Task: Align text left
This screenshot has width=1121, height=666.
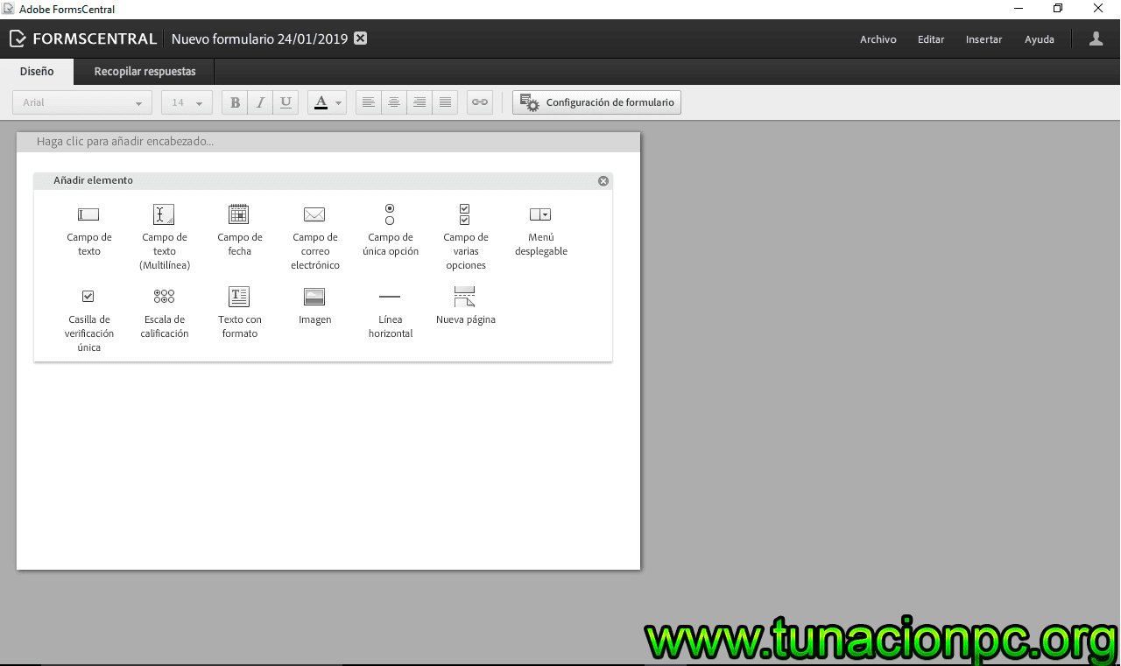Action: [x=369, y=102]
